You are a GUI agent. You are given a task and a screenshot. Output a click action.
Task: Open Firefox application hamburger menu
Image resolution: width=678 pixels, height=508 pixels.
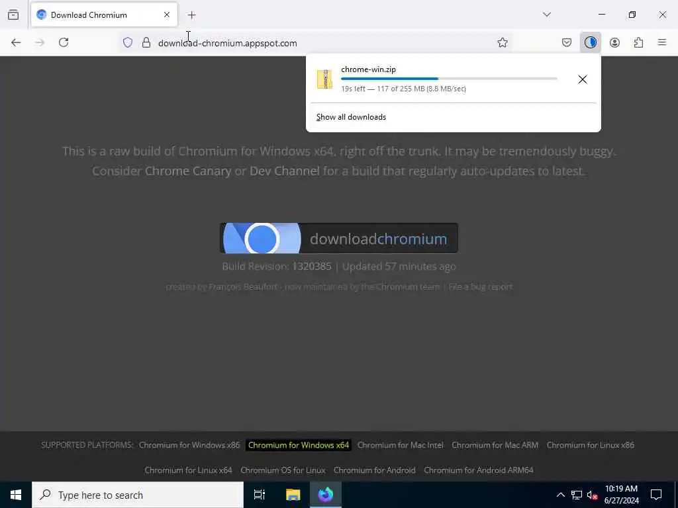(662, 42)
